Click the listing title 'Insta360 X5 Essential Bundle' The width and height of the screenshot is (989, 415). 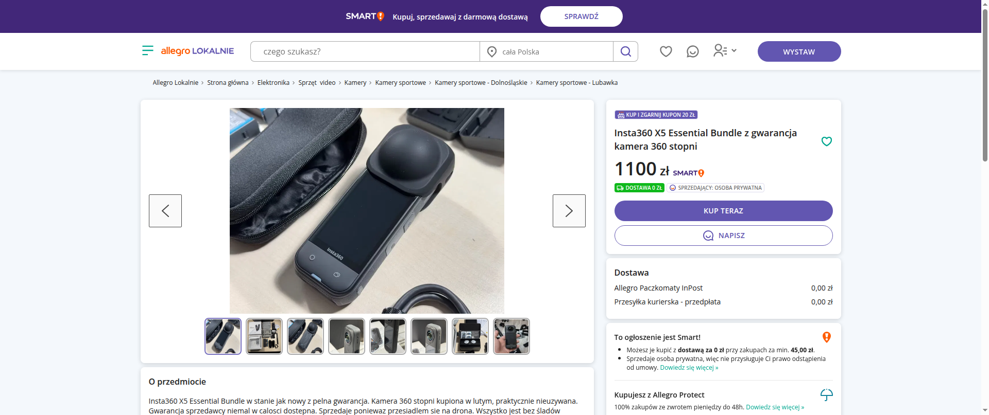coord(705,139)
